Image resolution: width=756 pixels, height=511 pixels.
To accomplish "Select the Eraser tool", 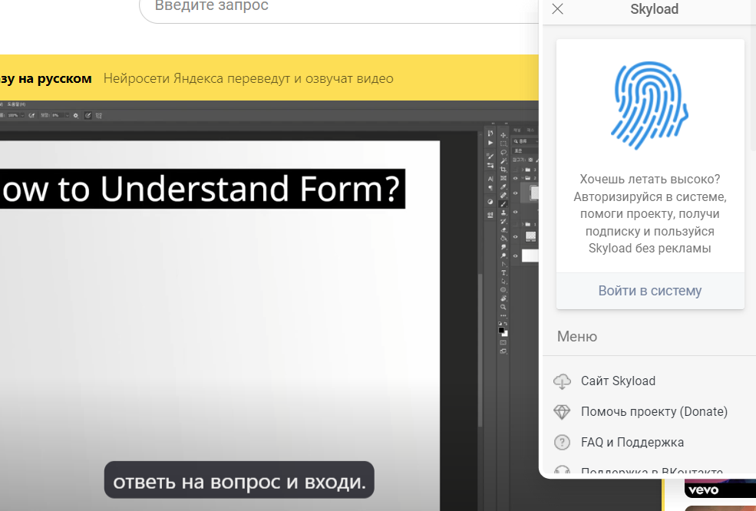I will click(x=503, y=230).
